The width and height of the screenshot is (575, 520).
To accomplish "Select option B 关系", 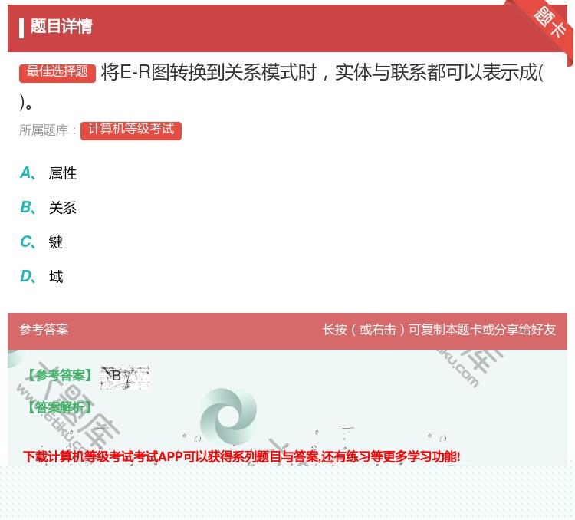I will [x=48, y=208].
